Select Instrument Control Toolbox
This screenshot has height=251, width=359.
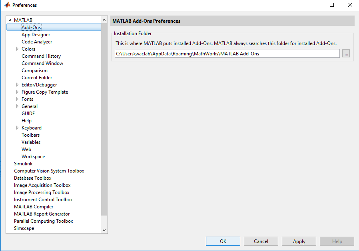(x=43, y=200)
